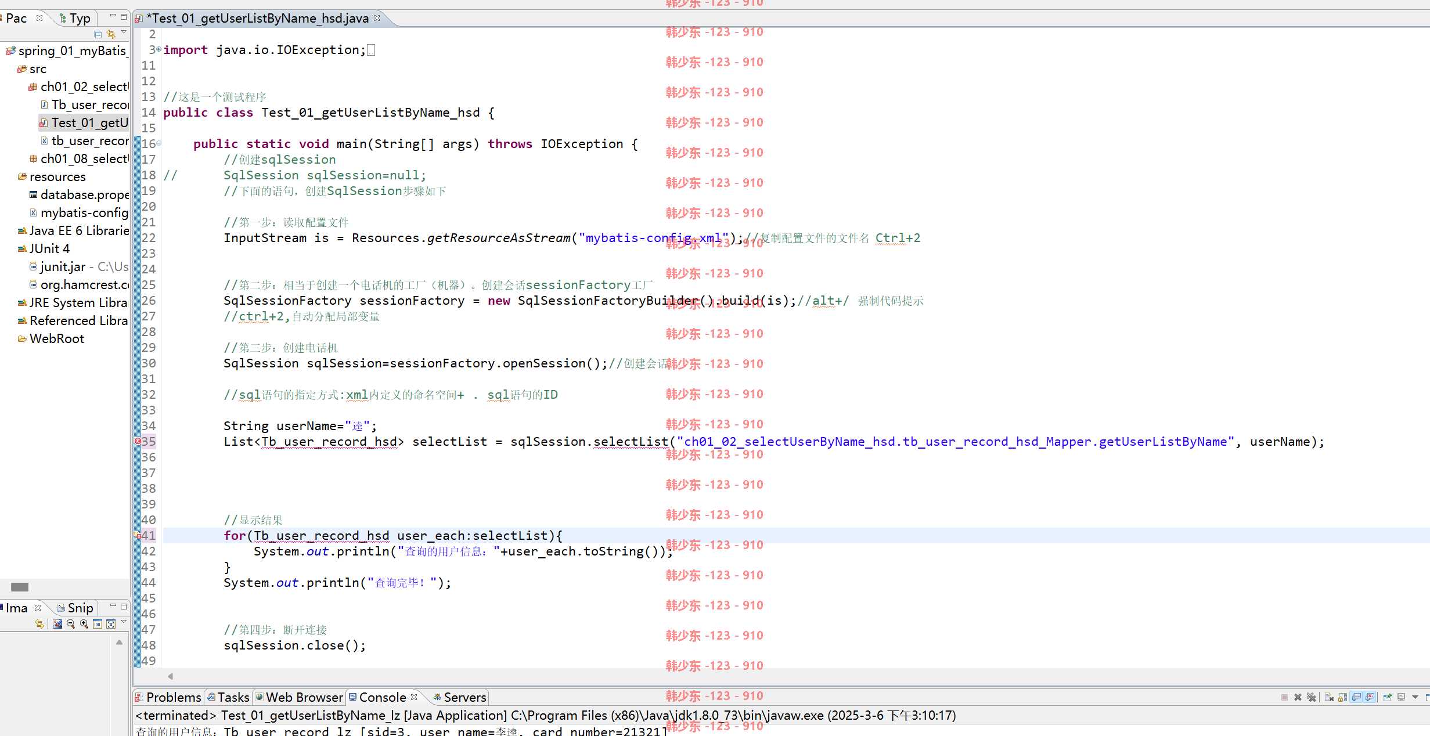Image resolution: width=1430 pixels, height=736 pixels.
Task: Expand the folded import block on line 3
Action: [159, 50]
